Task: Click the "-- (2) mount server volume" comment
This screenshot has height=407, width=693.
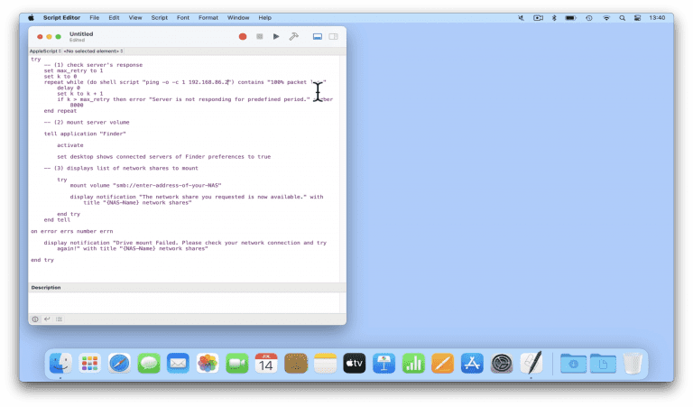Action: (x=87, y=123)
